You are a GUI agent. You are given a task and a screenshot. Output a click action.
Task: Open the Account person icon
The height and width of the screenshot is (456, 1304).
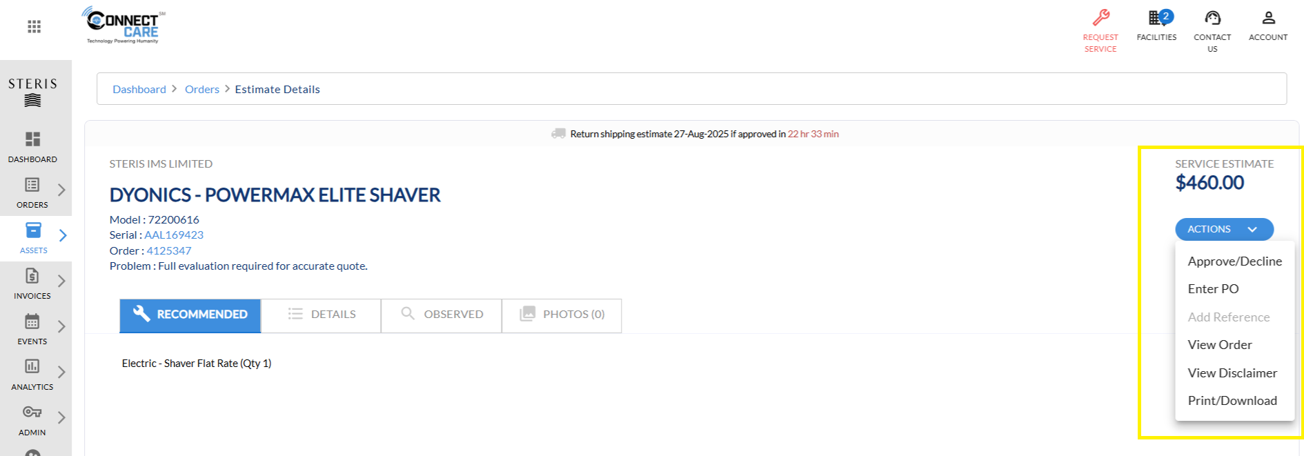1268,17
